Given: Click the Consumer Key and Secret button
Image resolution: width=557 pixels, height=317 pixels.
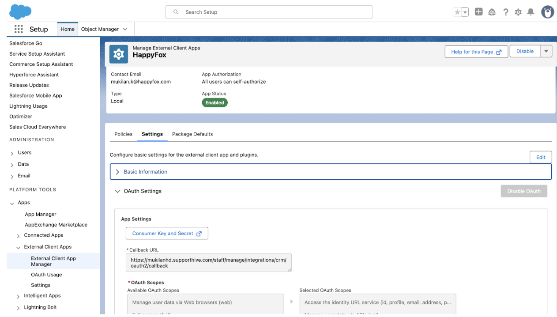Looking at the screenshot, I should 167,234.
